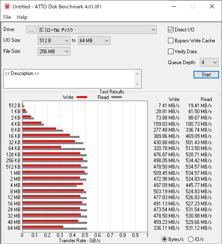Enable Bypass Write Cache checkbox

(170, 41)
